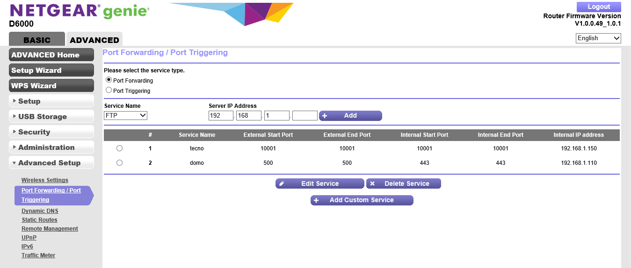Select the Port Triggering radio button
Screen dimensions: 631x268
click(109, 90)
